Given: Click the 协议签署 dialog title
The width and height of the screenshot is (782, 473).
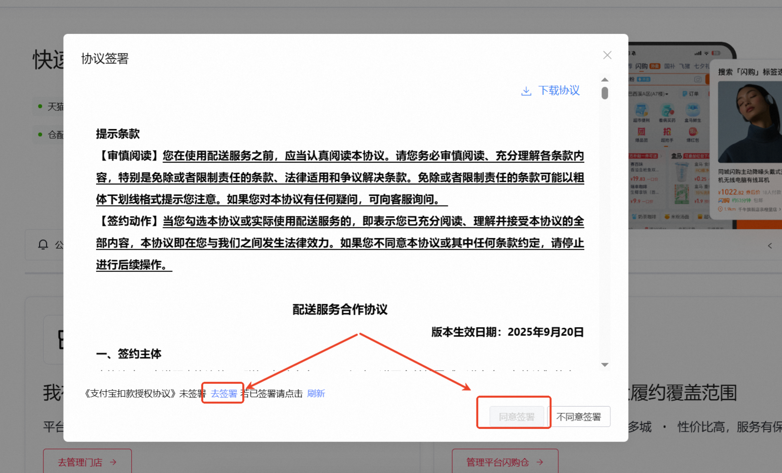Looking at the screenshot, I should coord(105,59).
